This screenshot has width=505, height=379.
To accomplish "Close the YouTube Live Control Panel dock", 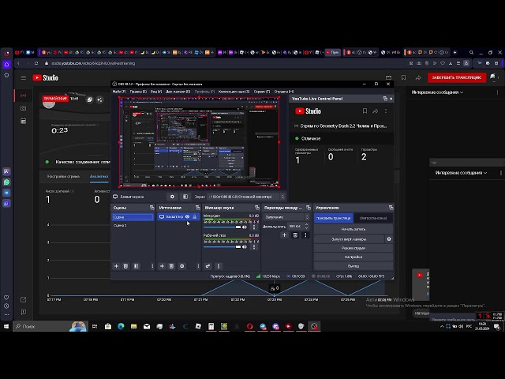I will pos(391,99).
